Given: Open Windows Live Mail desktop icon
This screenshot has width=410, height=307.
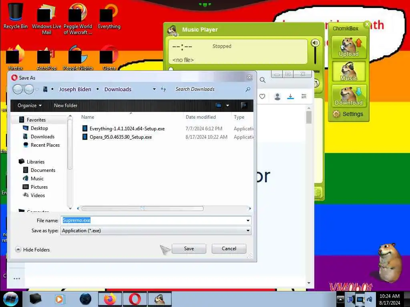Looking at the screenshot, I should (46, 19).
